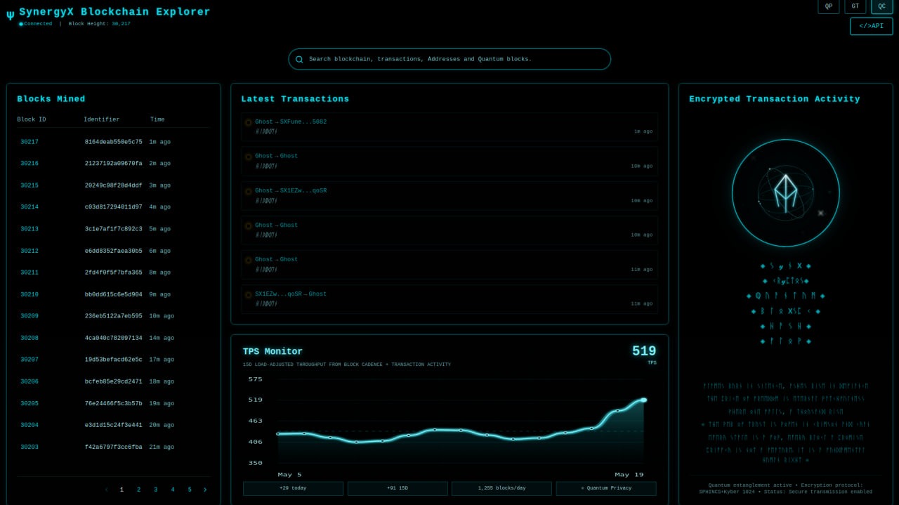Image resolution: width=899 pixels, height=505 pixels.
Task: Toggle the GT mode button
Action: (855, 6)
